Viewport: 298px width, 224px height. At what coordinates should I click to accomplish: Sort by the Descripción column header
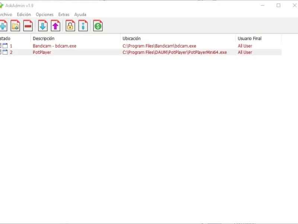[76, 38]
